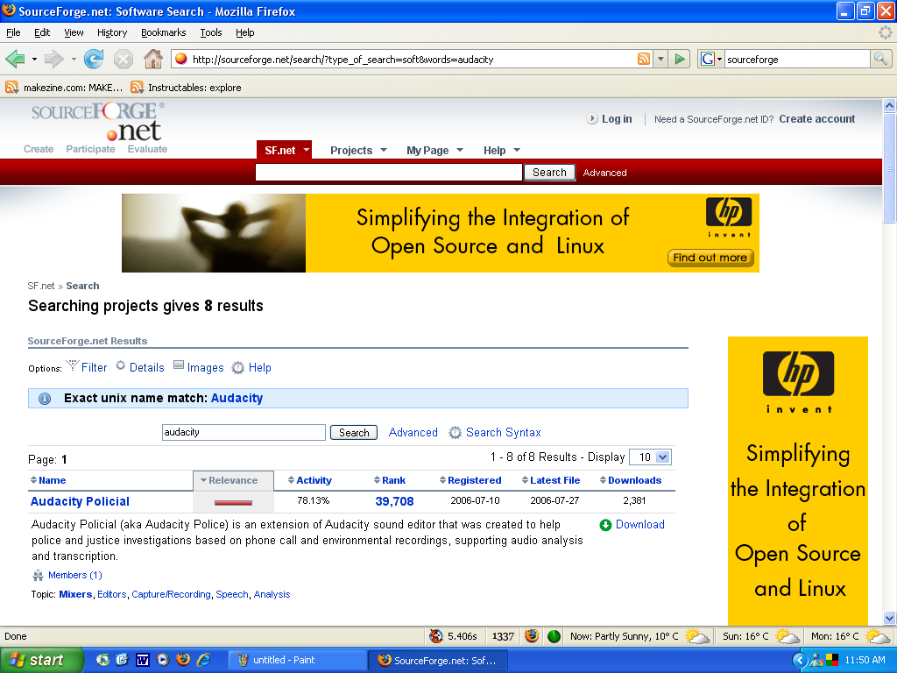Image resolution: width=897 pixels, height=673 pixels.
Task: Open the Bookmarks menu
Action: click(x=164, y=32)
